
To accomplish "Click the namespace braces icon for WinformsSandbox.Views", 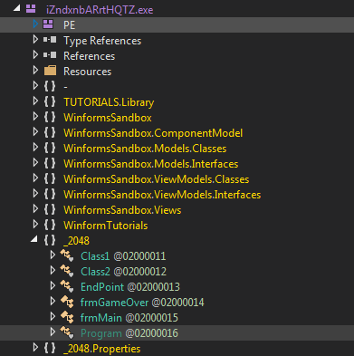I will [x=50, y=209].
